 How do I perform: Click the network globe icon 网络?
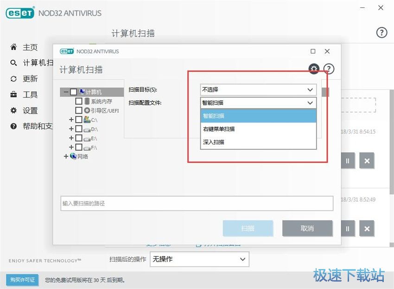pos(73,156)
